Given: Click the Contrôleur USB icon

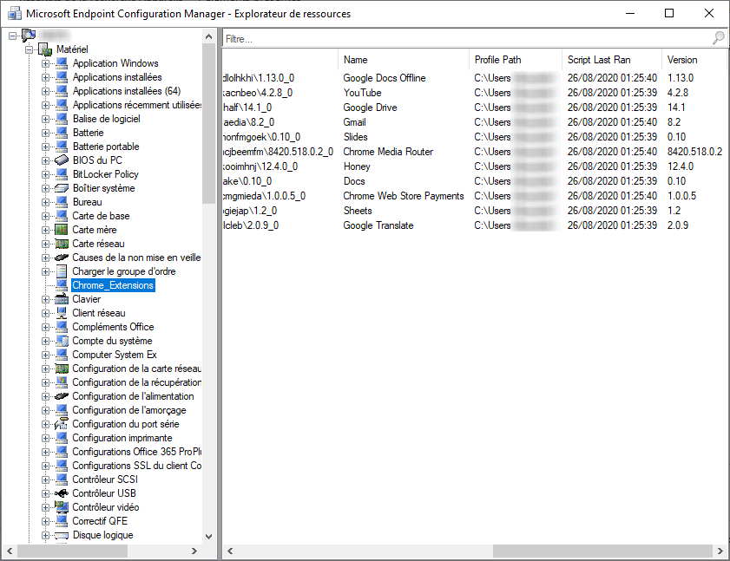Looking at the screenshot, I should [x=62, y=493].
